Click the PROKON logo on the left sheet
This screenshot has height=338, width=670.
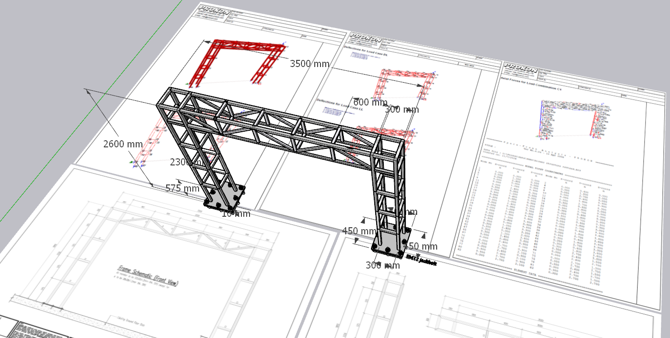tap(213, 10)
